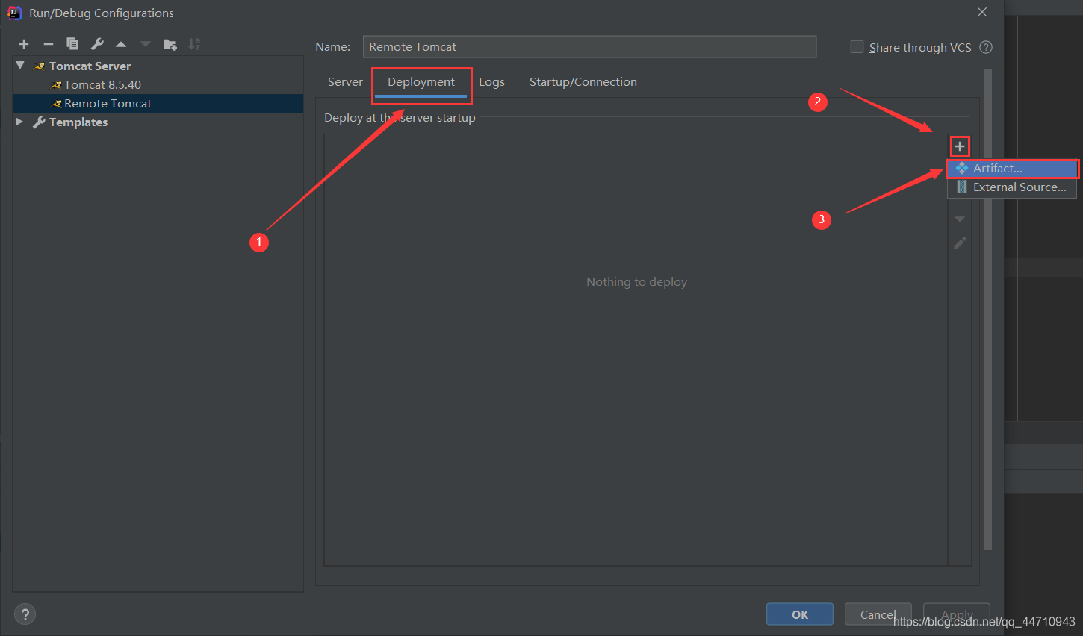Edit deployment item pencil icon
Viewport: 1083px width, 636px height.
[960, 243]
